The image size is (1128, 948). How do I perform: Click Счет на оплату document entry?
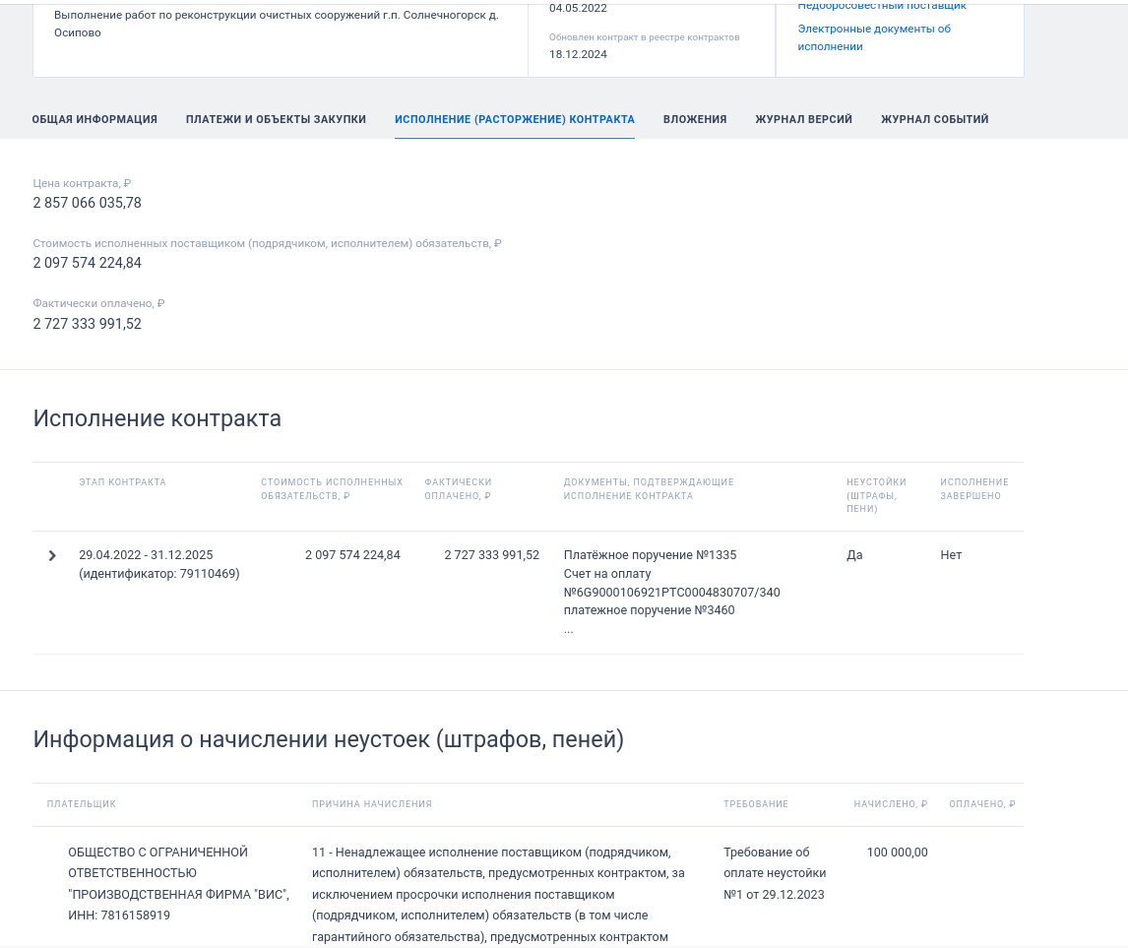coord(671,583)
